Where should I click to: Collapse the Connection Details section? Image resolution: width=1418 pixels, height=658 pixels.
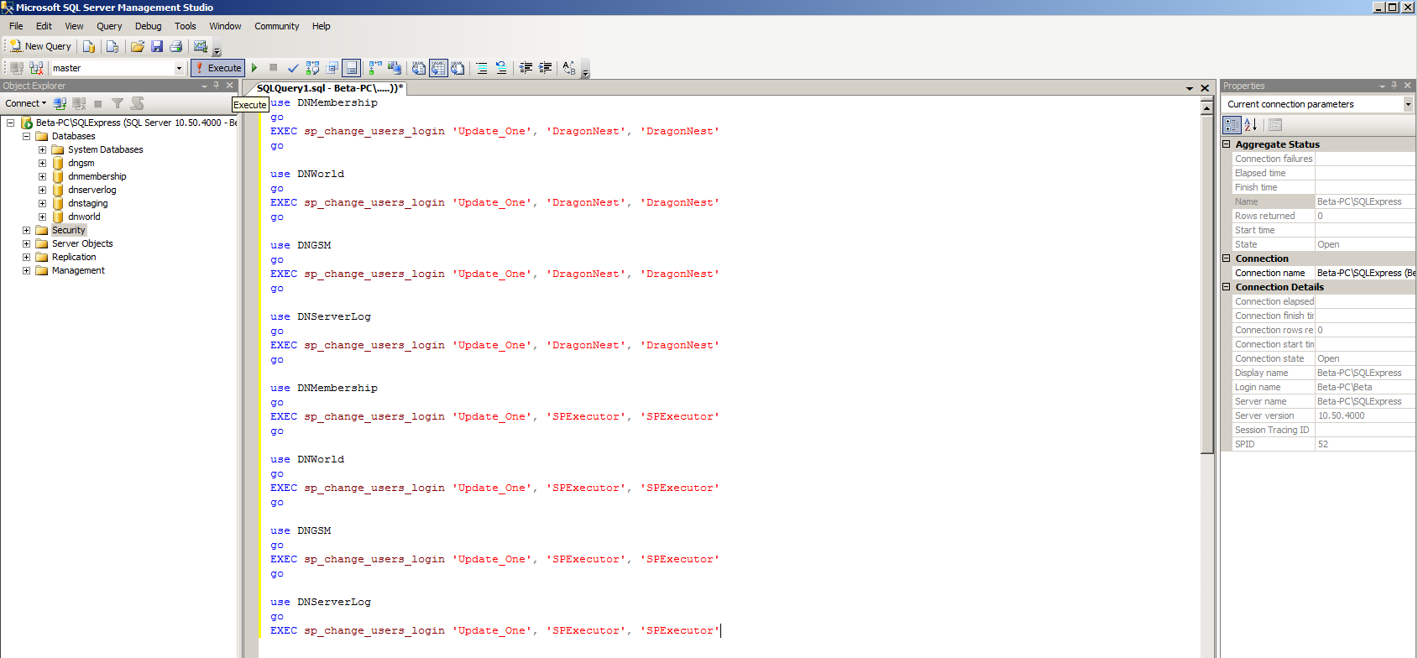(x=1226, y=287)
